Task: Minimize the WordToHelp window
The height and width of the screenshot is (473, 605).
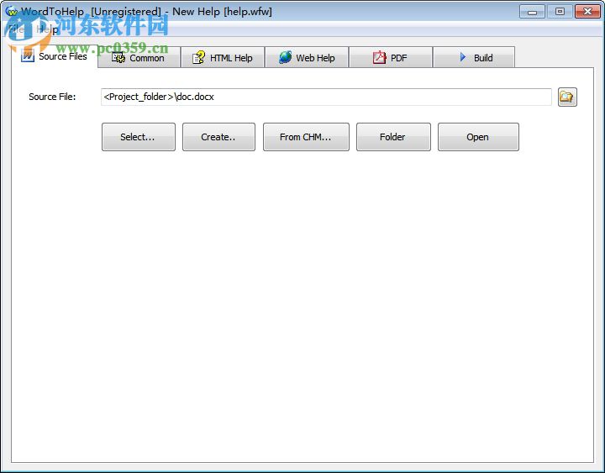Action: 532,12
